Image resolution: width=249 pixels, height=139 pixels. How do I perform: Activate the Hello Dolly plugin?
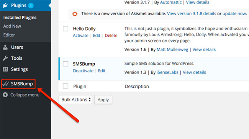(x=80, y=36)
